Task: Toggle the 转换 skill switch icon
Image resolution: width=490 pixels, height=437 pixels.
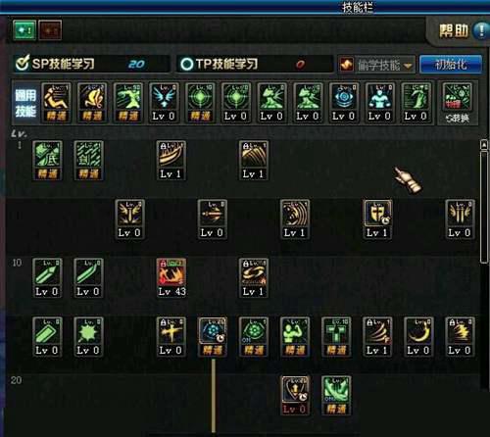Action: point(458,103)
